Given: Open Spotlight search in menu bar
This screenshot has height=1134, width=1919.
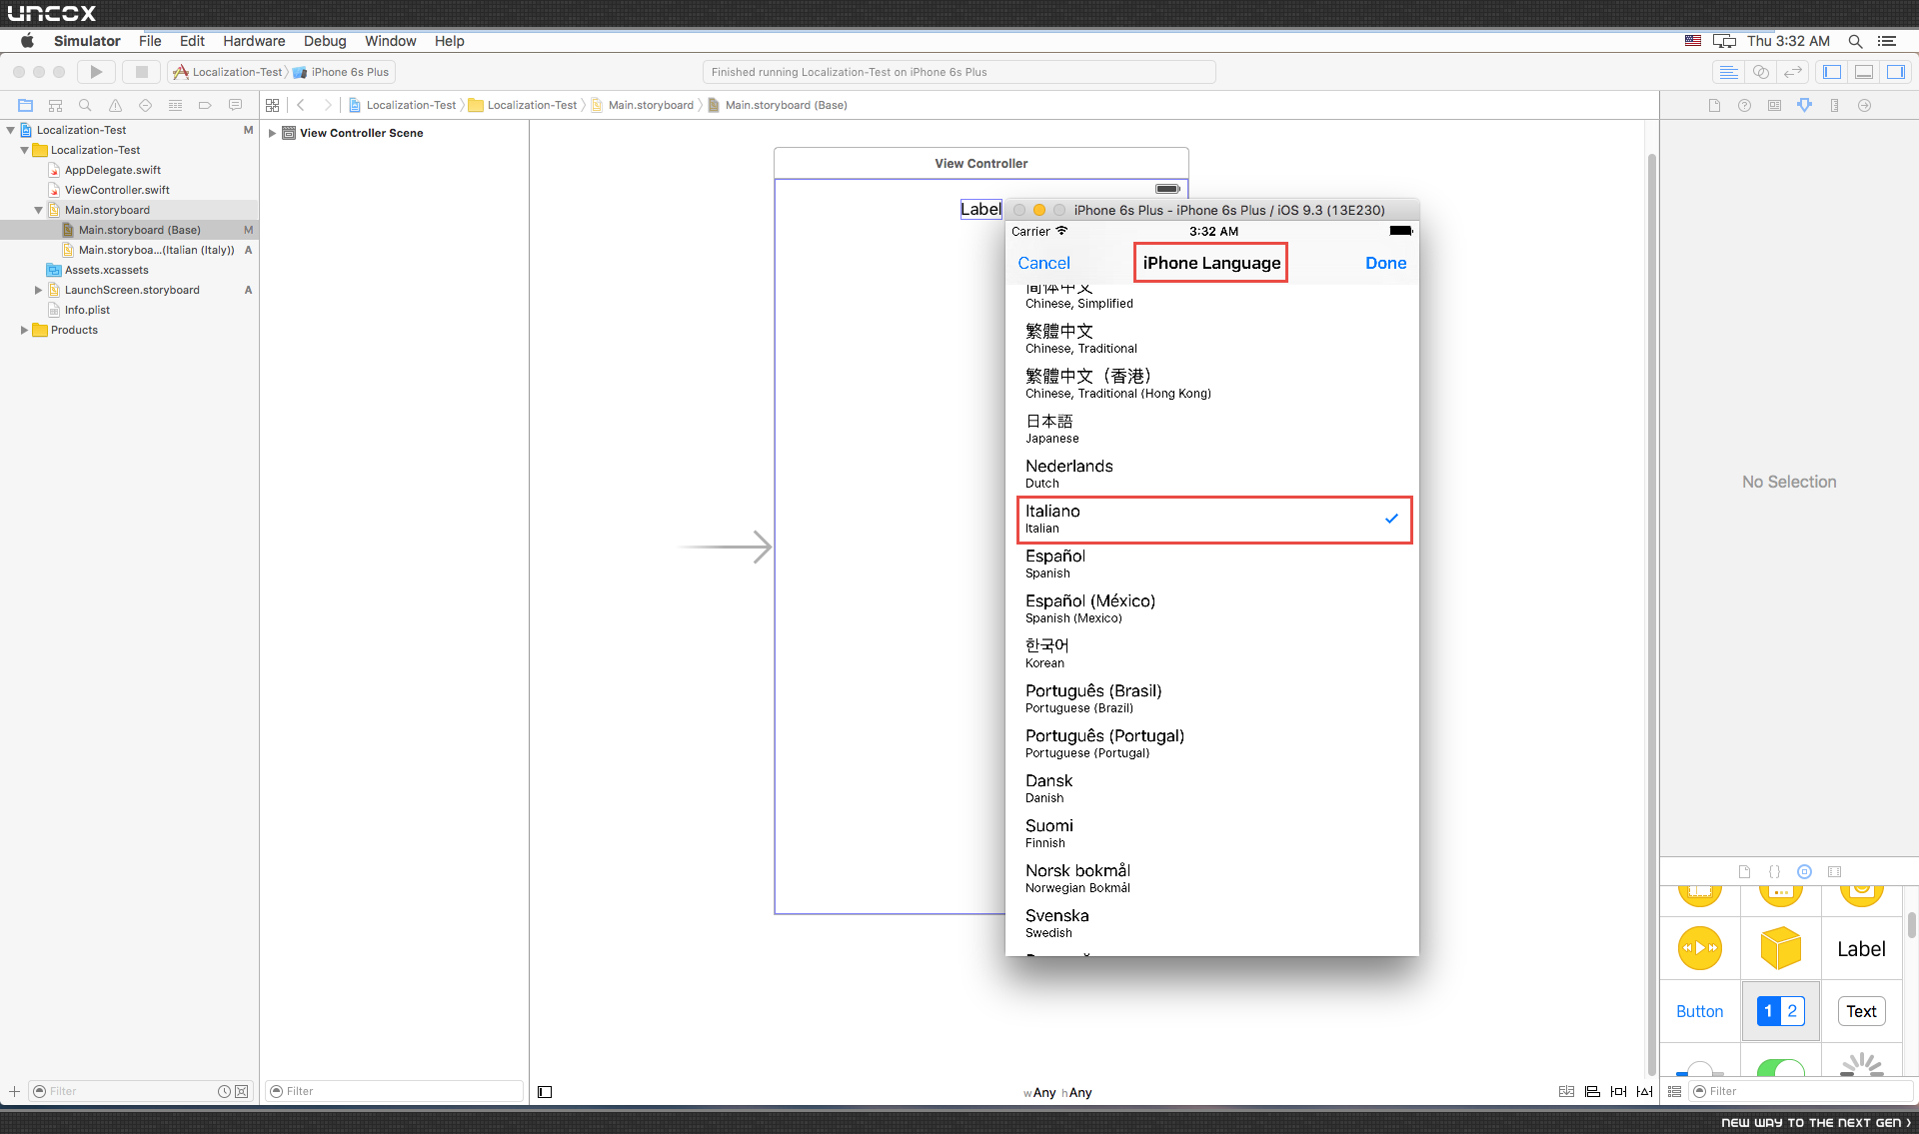Looking at the screenshot, I should 1855,41.
